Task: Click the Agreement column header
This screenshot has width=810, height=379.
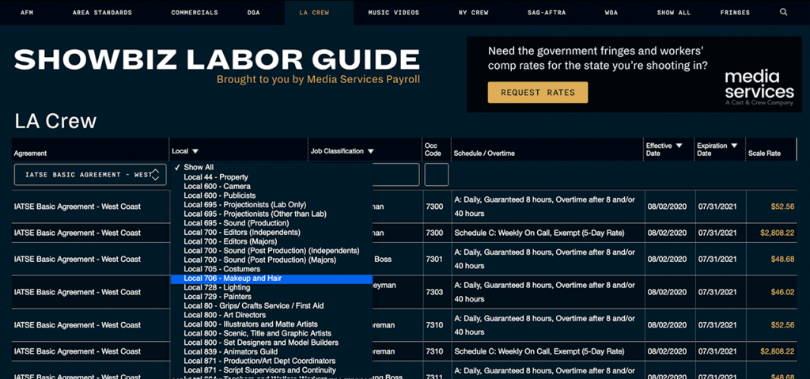Action: point(31,153)
